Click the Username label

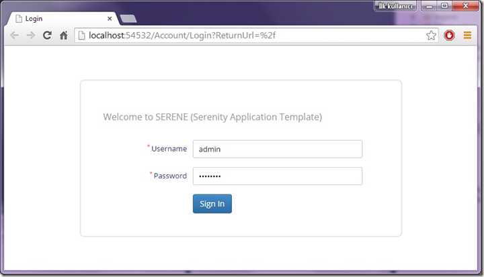coord(169,149)
